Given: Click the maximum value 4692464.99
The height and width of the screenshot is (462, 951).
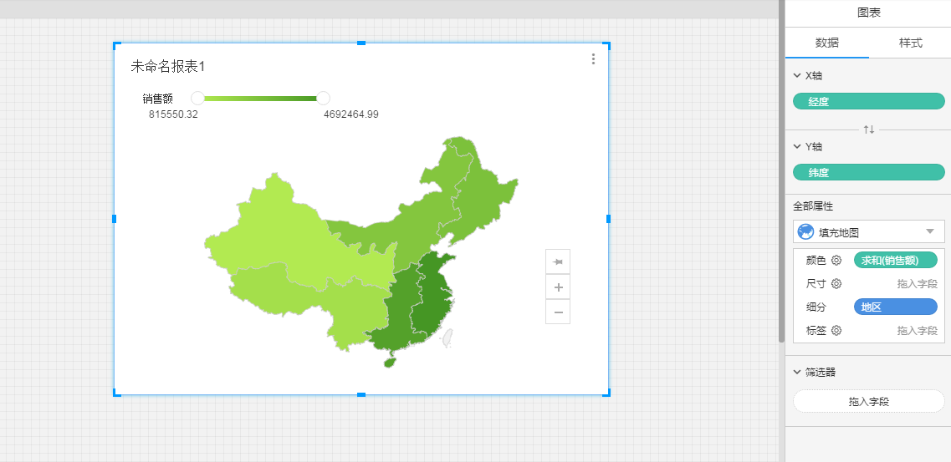Looking at the screenshot, I should pos(351,114).
